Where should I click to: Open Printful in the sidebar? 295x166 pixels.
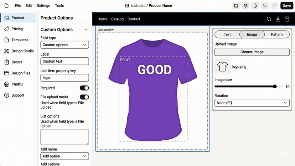(x=17, y=84)
